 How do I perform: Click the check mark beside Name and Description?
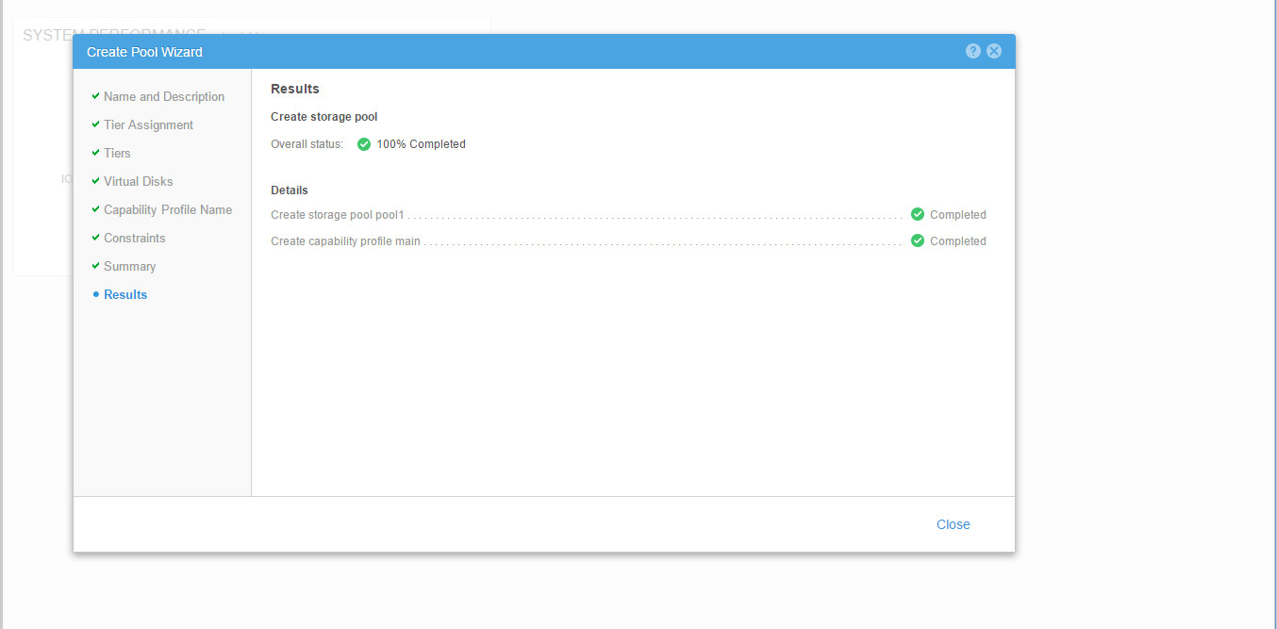[96, 96]
